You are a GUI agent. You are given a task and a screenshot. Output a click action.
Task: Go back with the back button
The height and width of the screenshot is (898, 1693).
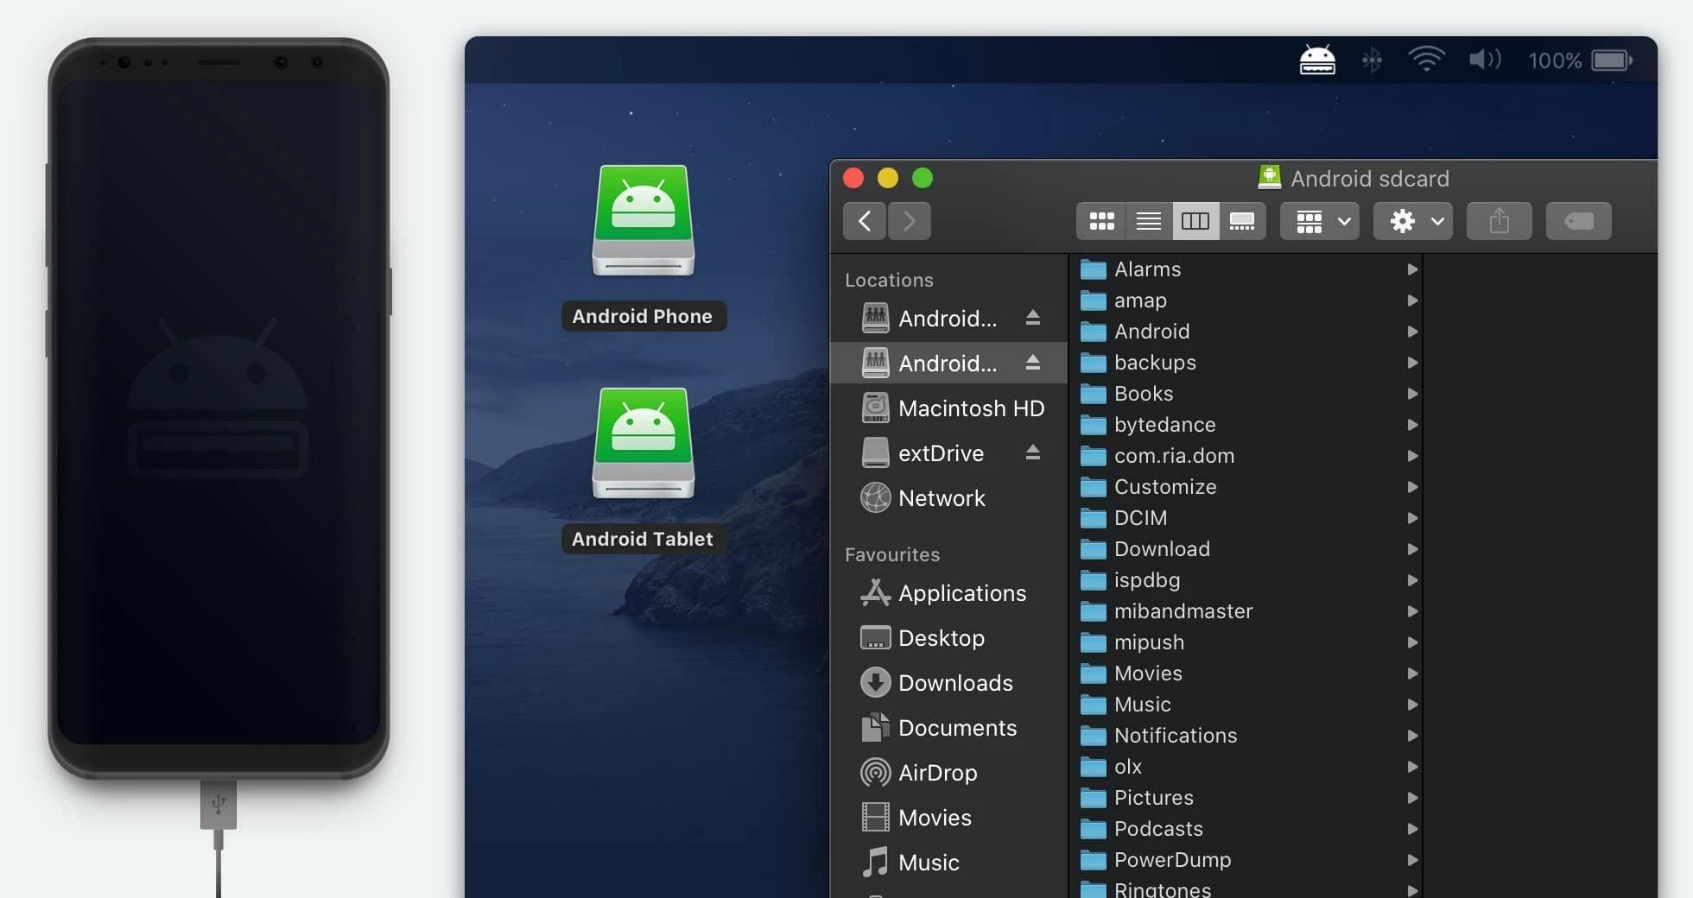coord(865,221)
